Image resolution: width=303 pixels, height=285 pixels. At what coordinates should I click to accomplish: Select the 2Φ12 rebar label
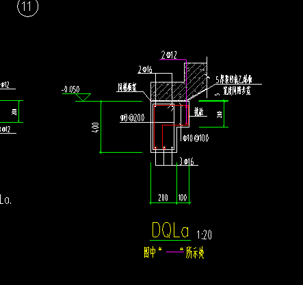pyautogui.click(x=169, y=55)
